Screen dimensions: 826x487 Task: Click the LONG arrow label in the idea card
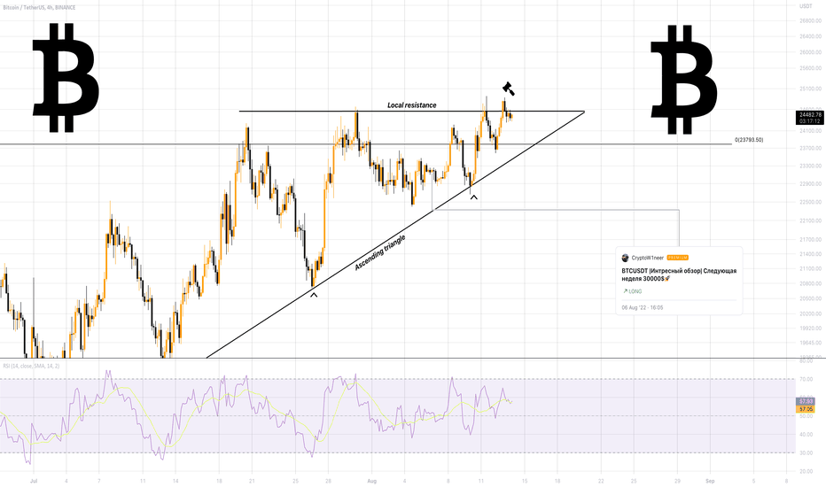[632, 291]
